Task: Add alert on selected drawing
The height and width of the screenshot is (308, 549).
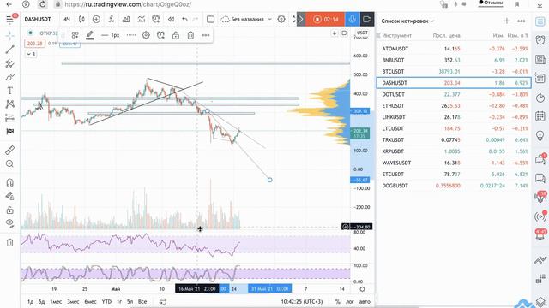Action: tap(160, 35)
